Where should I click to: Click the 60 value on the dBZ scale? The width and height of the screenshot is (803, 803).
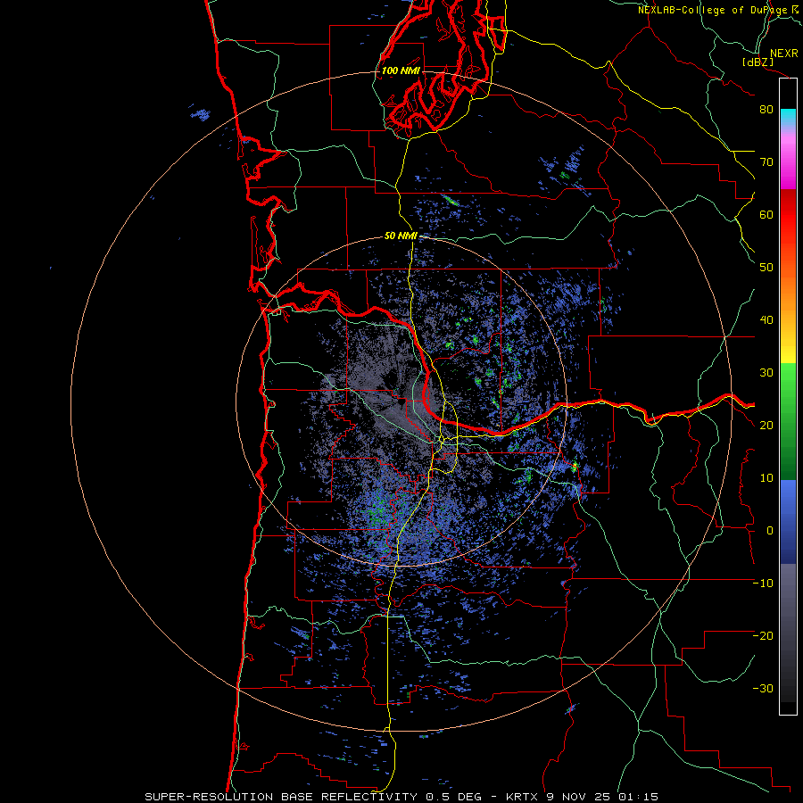(766, 214)
